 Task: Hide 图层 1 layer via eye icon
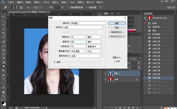pyautogui.click(x=105, y=73)
